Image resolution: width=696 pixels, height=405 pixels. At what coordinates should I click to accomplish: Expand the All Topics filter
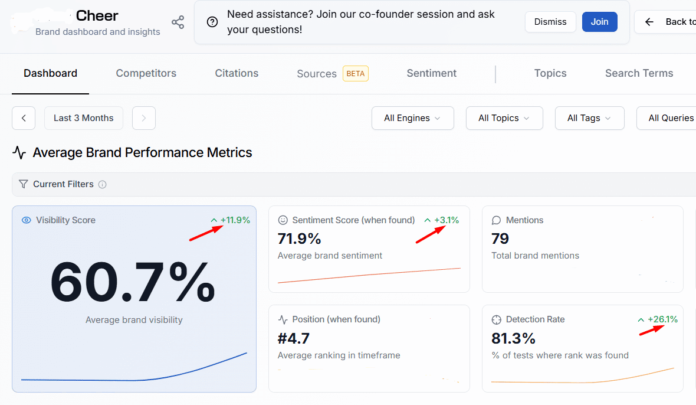[504, 118]
